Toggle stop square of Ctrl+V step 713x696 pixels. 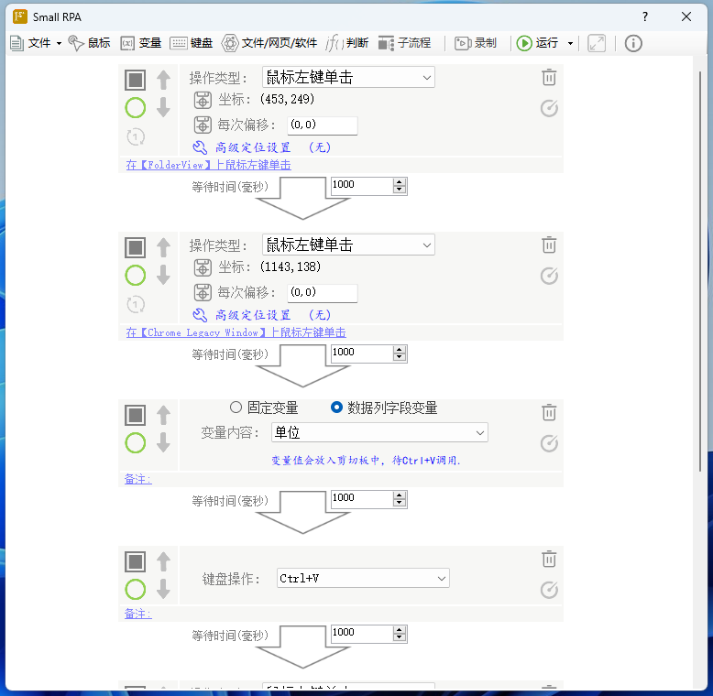[x=136, y=562]
